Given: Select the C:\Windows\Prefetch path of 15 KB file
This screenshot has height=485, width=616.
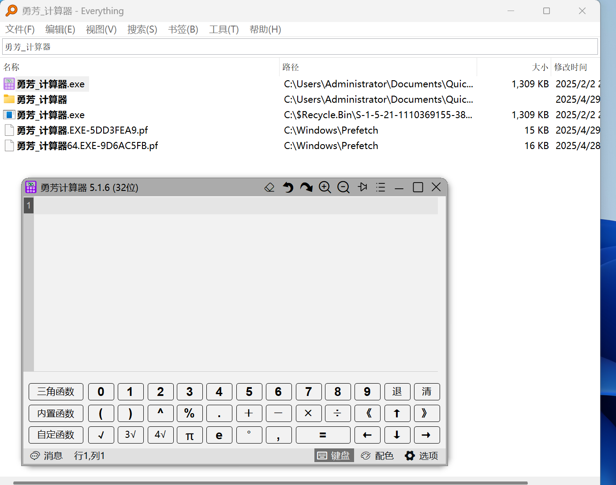Looking at the screenshot, I should coord(331,130).
